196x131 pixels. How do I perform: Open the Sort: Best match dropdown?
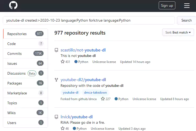[178, 32]
